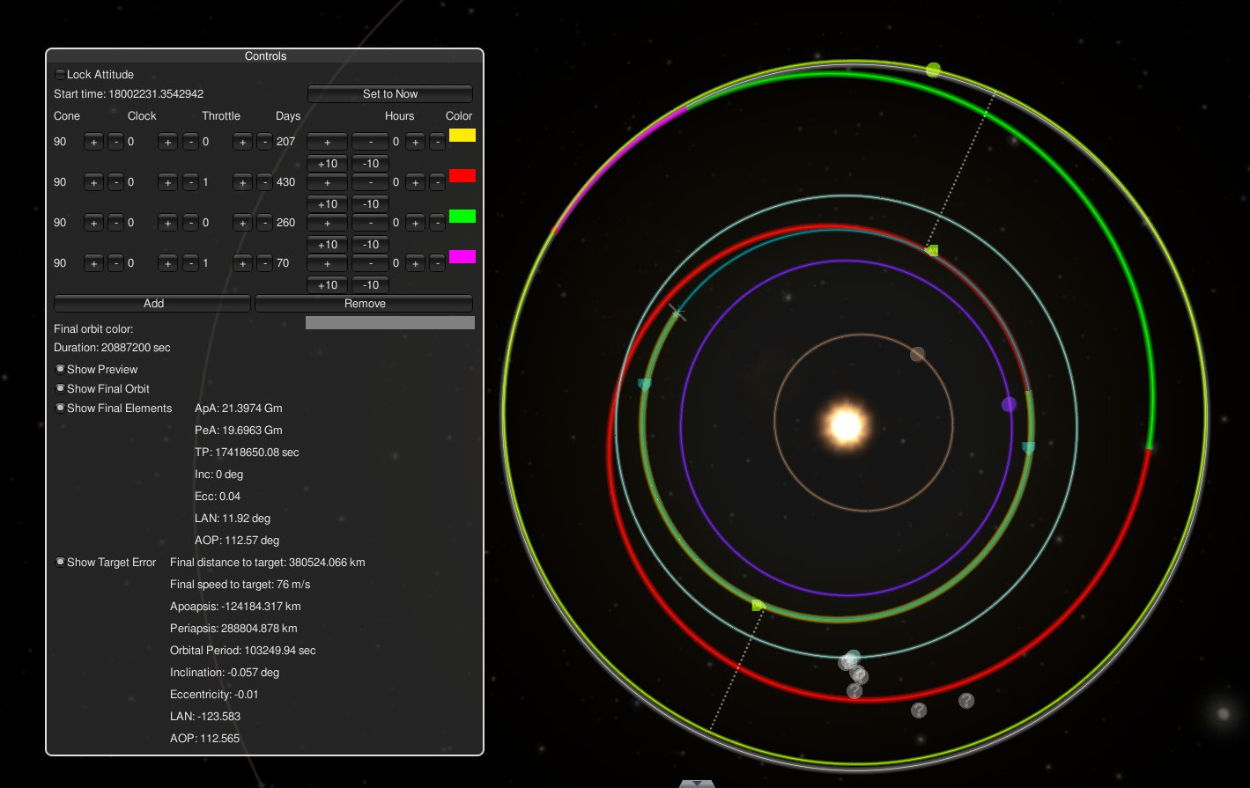Toggle Show Target Error
This screenshot has height=788, width=1250.
click(x=60, y=562)
